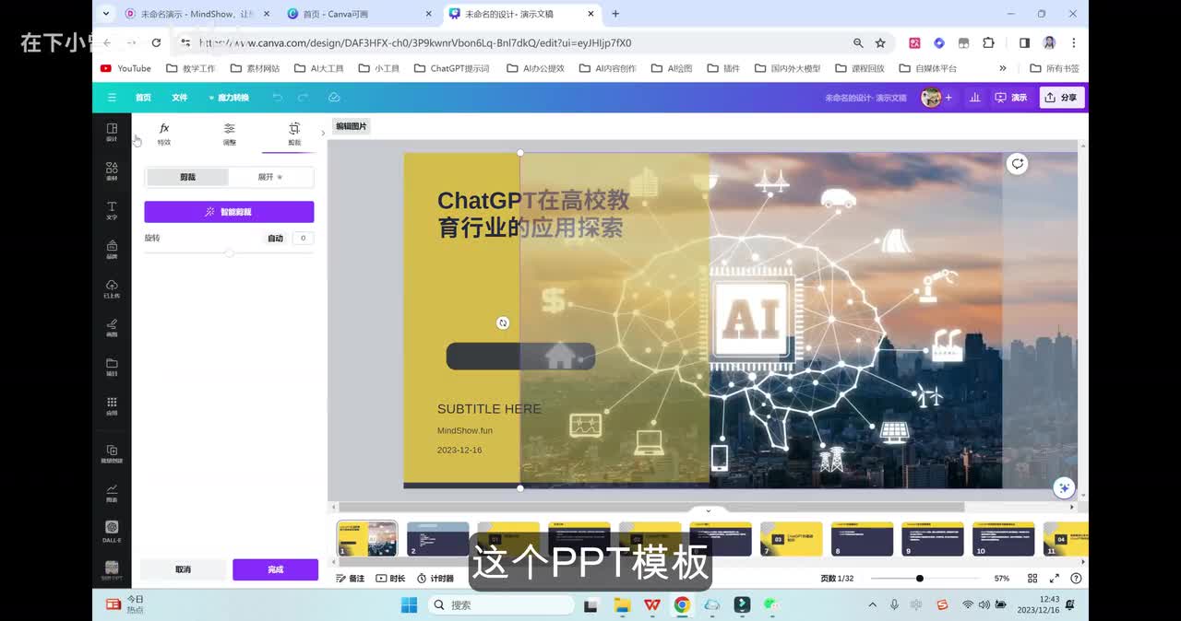Image resolution: width=1181 pixels, height=621 pixels.
Task: Collapse the page thumbnails strip with chevron
Action: (x=708, y=510)
